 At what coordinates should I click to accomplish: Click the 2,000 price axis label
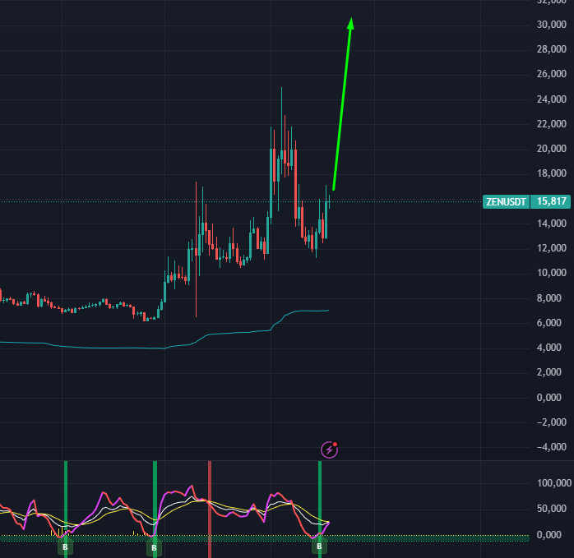551,372
